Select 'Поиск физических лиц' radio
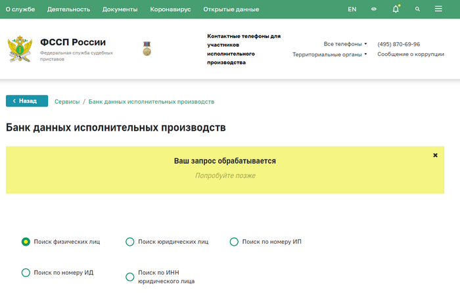The image size is (460, 293). tap(26, 242)
